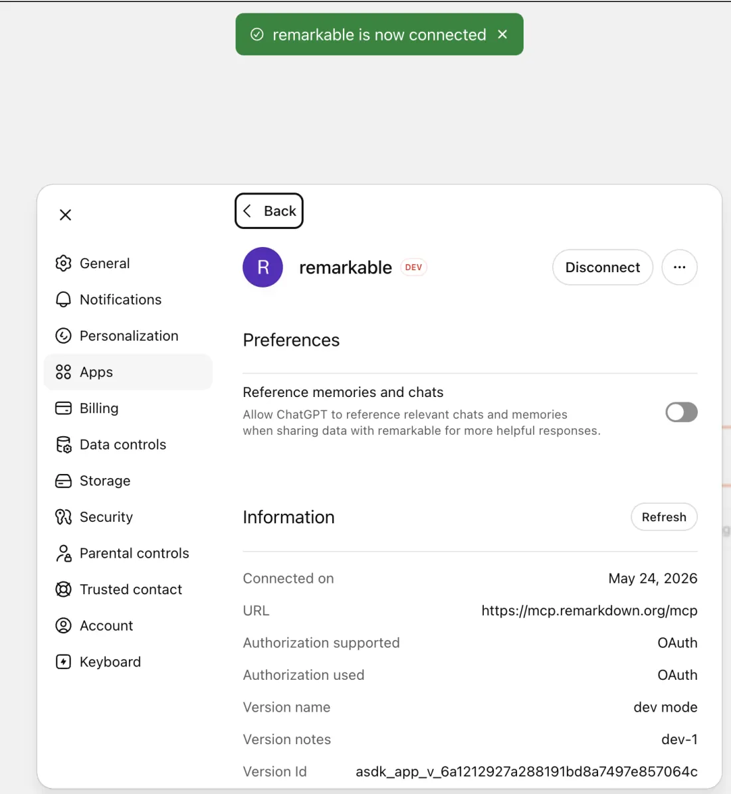Viewport: 731px width, 794px height.
Task: Open Keyboard settings
Action: click(x=128, y=662)
